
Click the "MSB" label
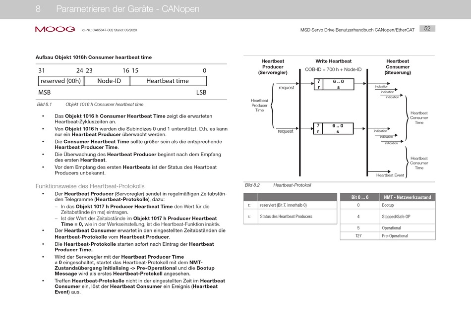tap(45, 93)
